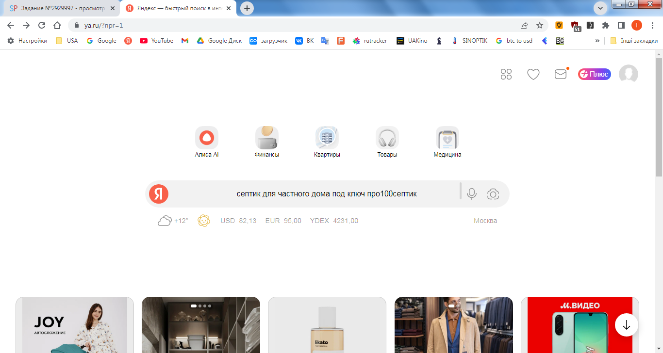Open favorites via the heart icon
663x353 pixels.
pos(533,74)
